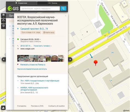Click the red map pin marker

click(96, 63)
